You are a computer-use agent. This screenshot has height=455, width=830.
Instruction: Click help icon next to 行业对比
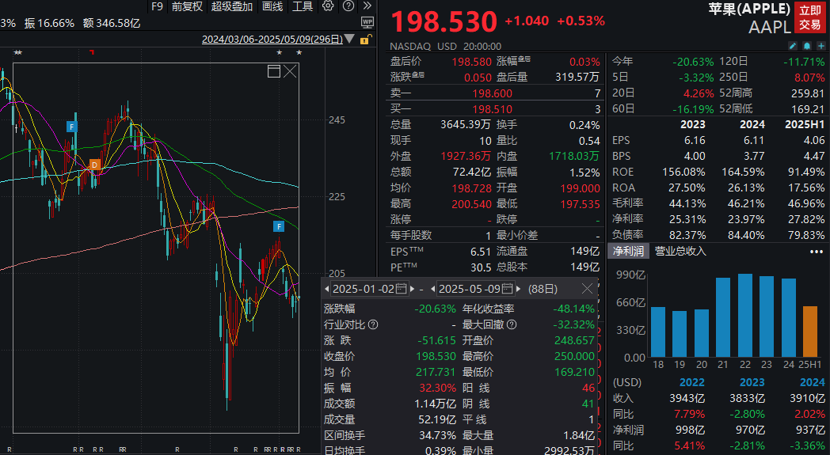[373, 324]
